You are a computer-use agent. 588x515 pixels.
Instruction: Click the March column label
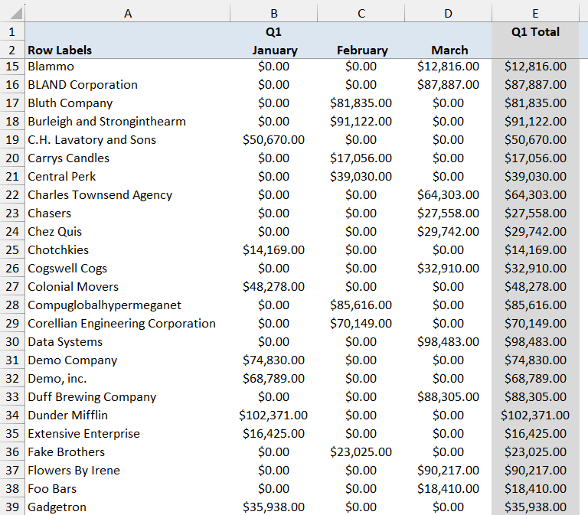point(449,51)
